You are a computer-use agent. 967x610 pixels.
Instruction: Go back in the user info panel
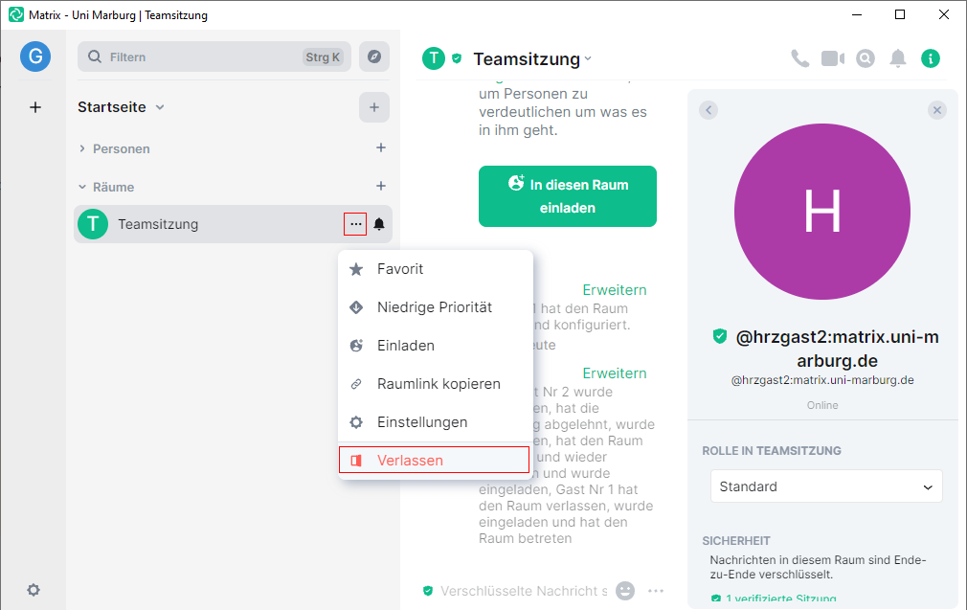(708, 110)
